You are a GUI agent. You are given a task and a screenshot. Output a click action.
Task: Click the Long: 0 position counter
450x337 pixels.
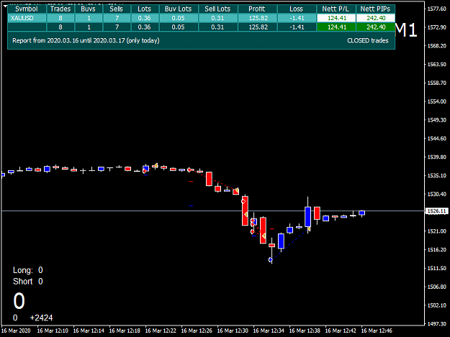[x=28, y=270]
